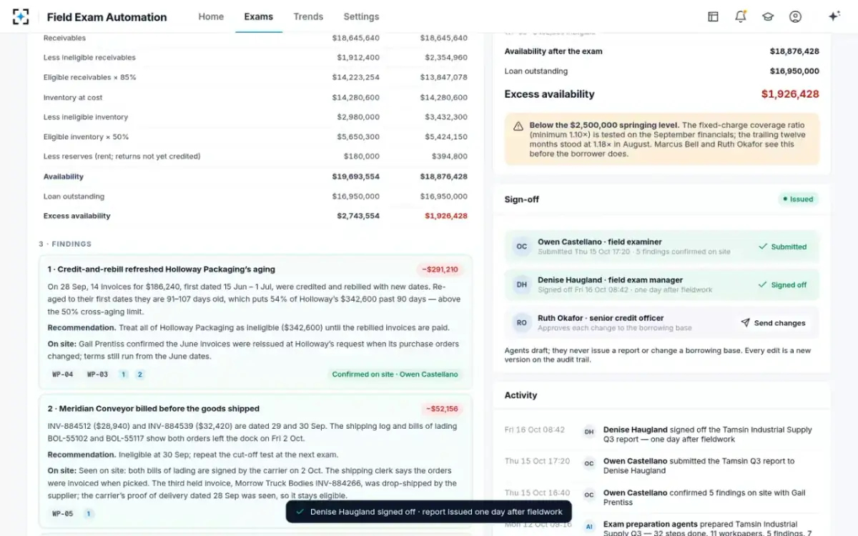Open reference chip 2 in Holloway finding

pyautogui.click(x=139, y=374)
